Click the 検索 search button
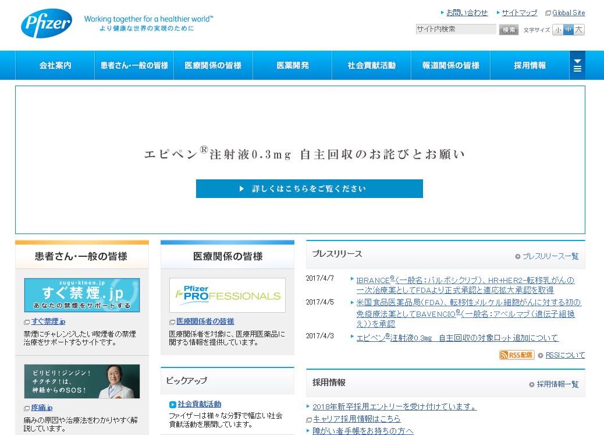 (509, 30)
